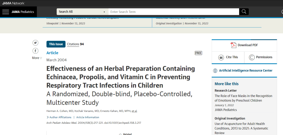Share article via Twitter icon
The height and width of the screenshot is (135, 283).
[35, 43]
